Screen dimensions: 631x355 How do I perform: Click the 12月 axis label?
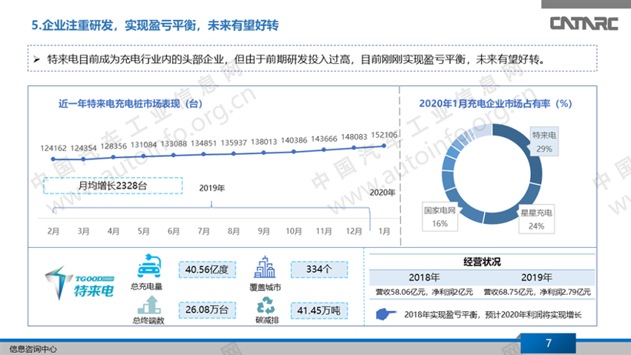click(x=354, y=232)
